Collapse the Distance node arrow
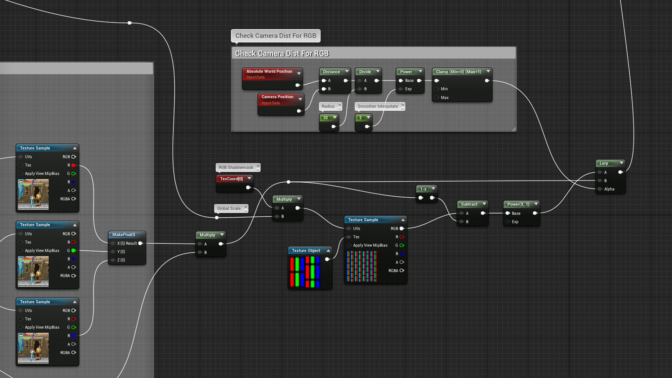 coord(347,71)
